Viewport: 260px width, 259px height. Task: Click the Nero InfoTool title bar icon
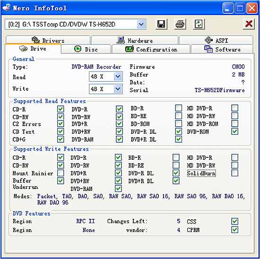pos(7,8)
